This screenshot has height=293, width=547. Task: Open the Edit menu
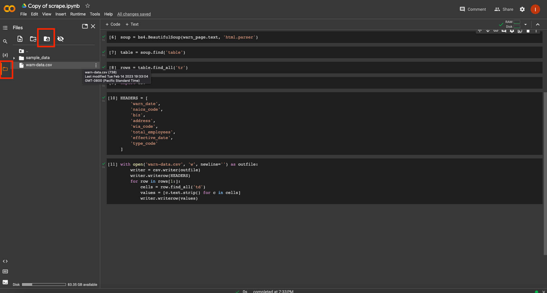35,14
